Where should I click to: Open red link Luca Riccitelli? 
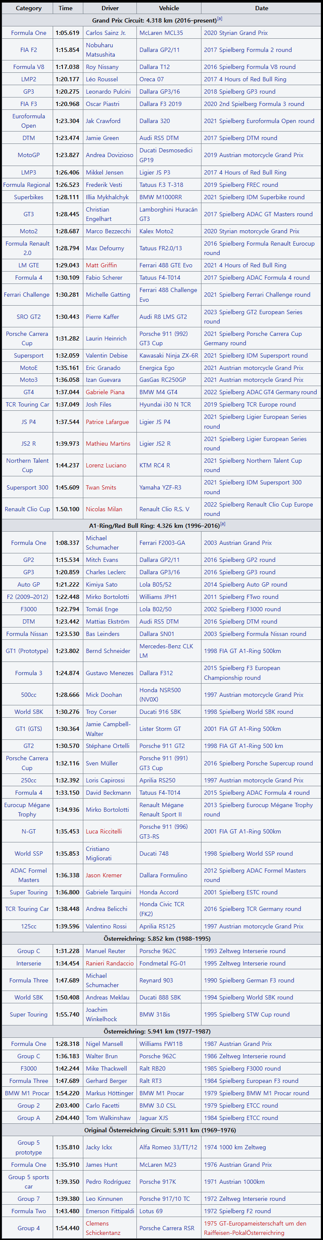[x=104, y=831]
